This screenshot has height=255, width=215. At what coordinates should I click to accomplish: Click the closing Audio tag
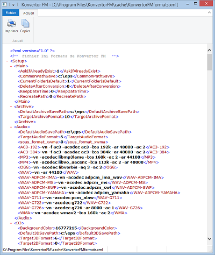click(23, 218)
